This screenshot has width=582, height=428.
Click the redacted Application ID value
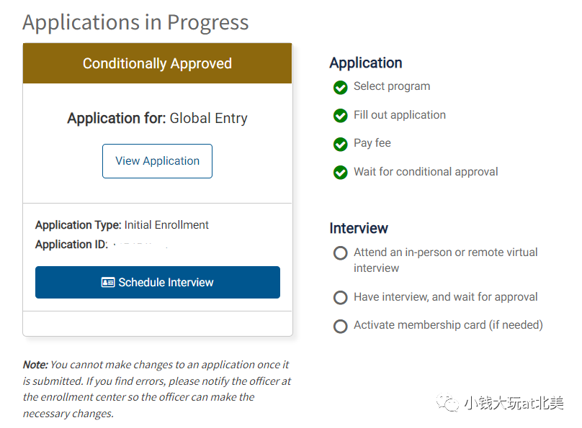click(x=140, y=245)
